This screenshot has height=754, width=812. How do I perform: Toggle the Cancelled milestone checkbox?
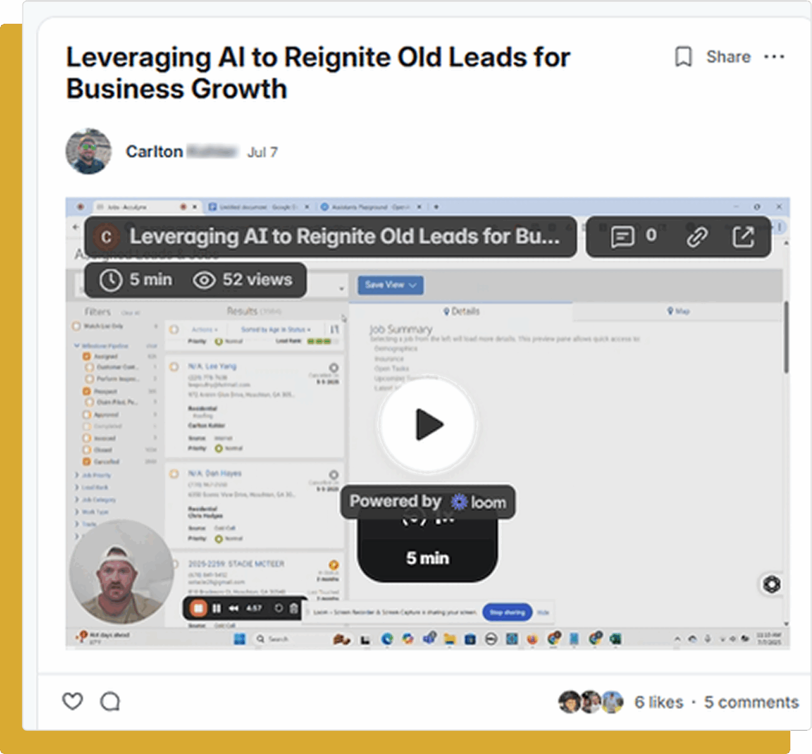pyautogui.click(x=87, y=462)
